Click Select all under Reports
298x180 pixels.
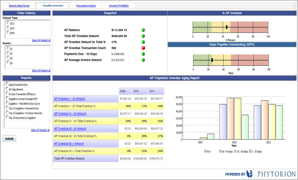[35, 130]
